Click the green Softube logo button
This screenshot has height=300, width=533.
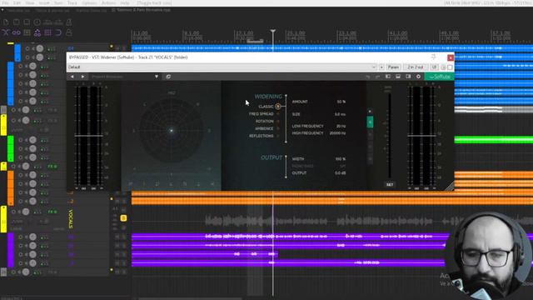(x=439, y=77)
